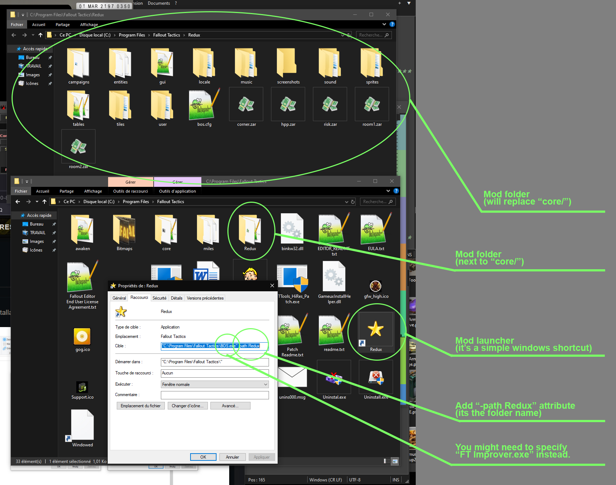Select the Windowed shortcut
Screen dimensions: 616x485
tap(82, 428)
